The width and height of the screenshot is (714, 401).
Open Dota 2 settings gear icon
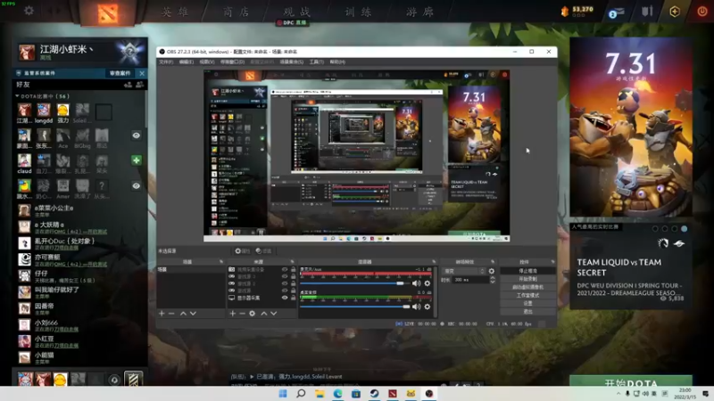coord(29,11)
